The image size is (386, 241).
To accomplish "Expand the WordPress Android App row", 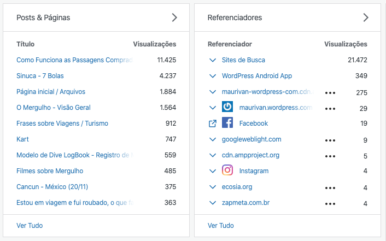I will pos(213,76).
